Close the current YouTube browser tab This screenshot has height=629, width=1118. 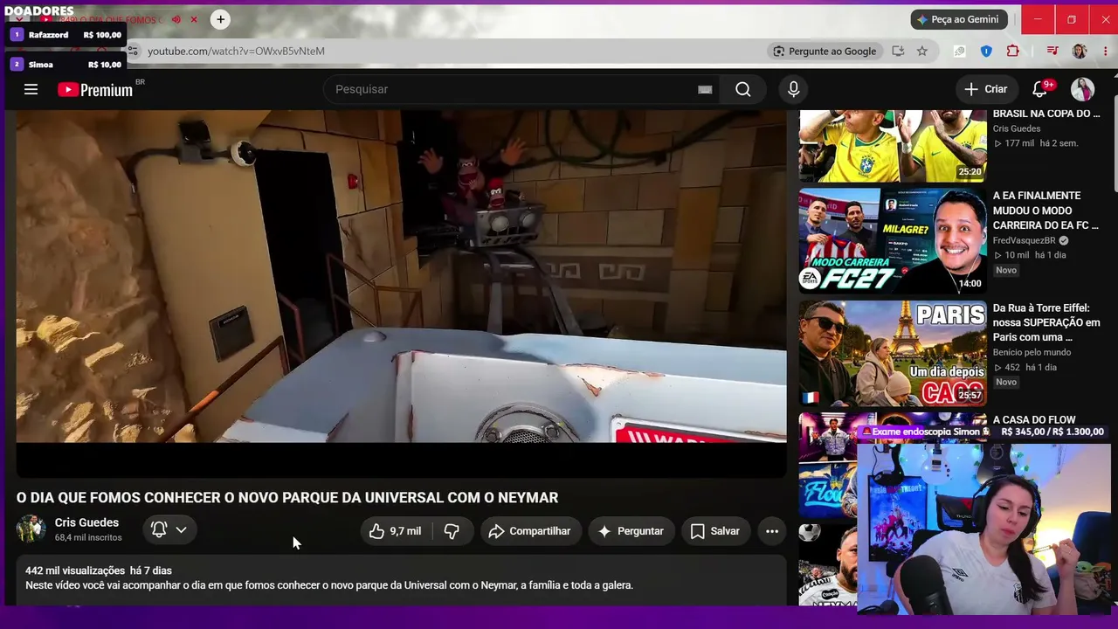(x=194, y=19)
